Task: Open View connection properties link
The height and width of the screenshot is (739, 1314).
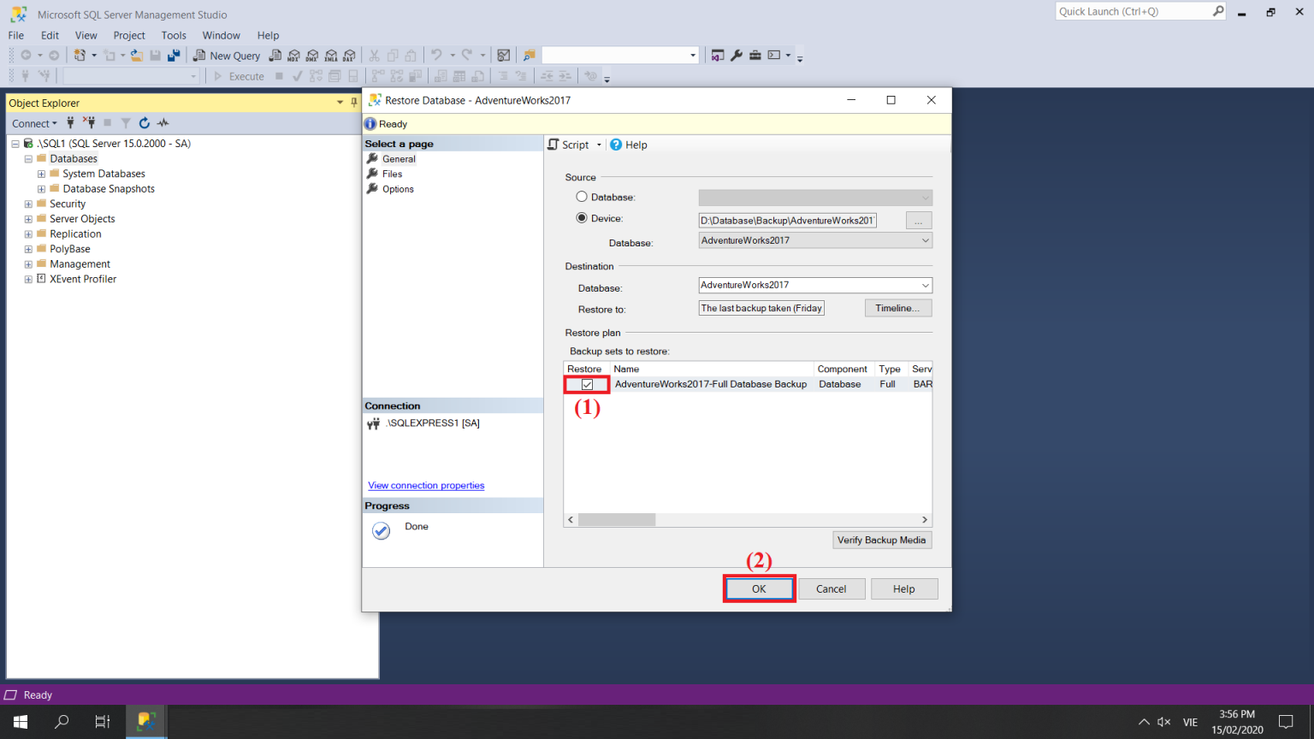Action: click(425, 485)
